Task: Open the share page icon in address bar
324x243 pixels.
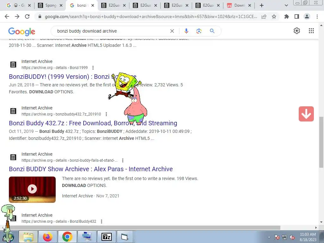Action: pos(264,17)
